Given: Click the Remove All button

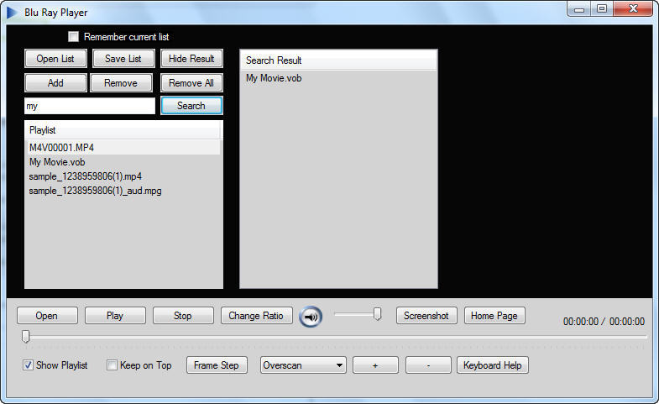Looking at the screenshot, I should click(x=191, y=83).
